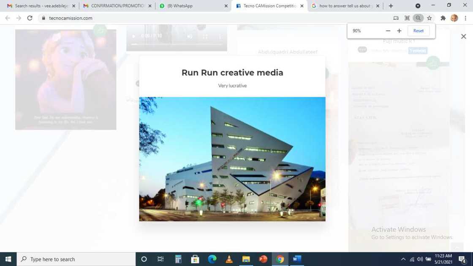This screenshot has width=473, height=266.
Task: Increase zoom with the plus button
Action: pos(399,31)
